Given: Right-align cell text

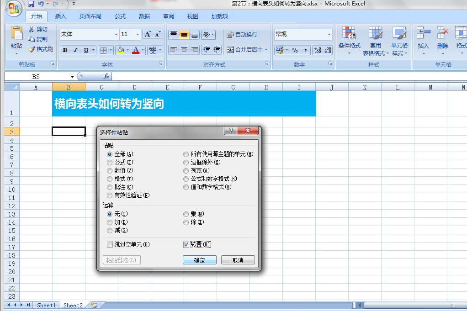Looking at the screenshot, I should pyautogui.click(x=195, y=49).
